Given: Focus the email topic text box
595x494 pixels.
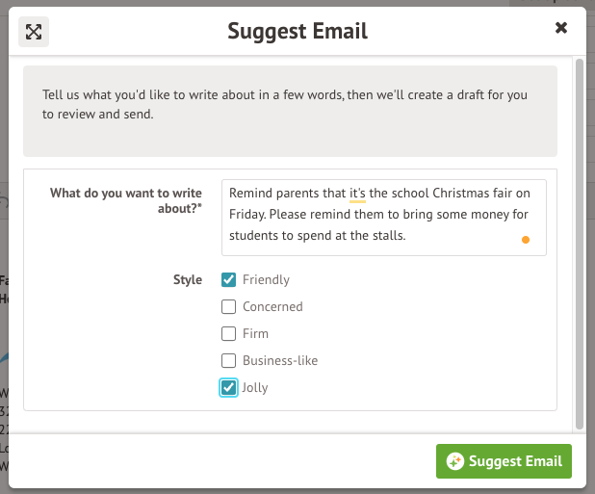Looking at the screenshot, I should (x=383, y=217).
